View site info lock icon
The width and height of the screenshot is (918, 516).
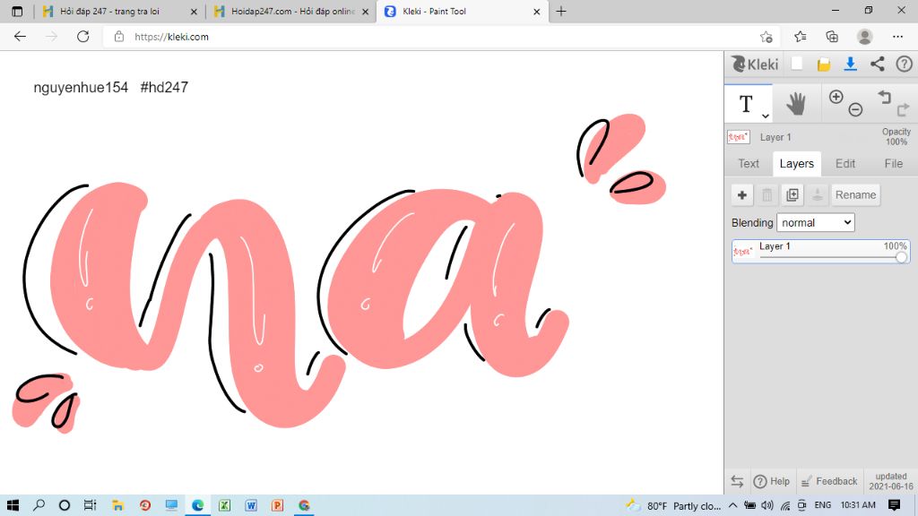pyautogui.click(x=119, y=36)
